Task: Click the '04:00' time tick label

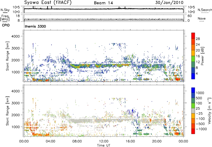Action: point(50,141)
